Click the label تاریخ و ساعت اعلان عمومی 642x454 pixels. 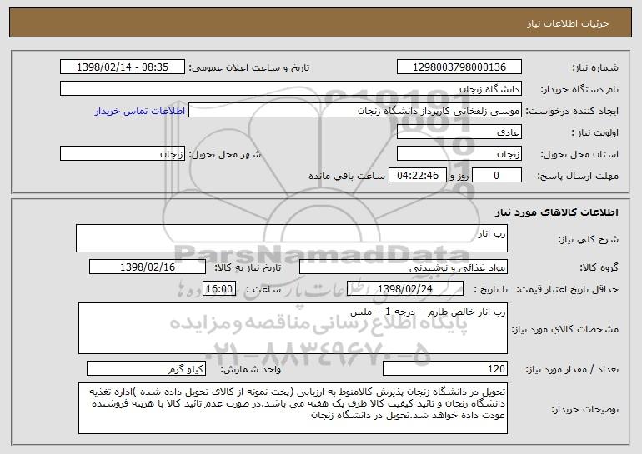coord(249,67)
